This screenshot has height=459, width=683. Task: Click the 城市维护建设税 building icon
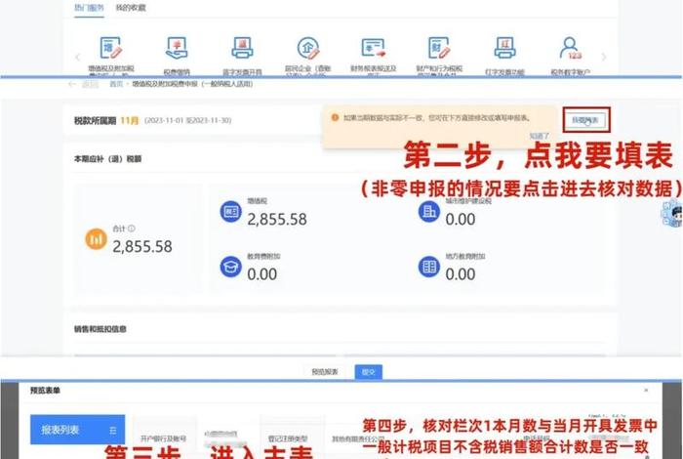pyautogui.click(x=428, y=211)
